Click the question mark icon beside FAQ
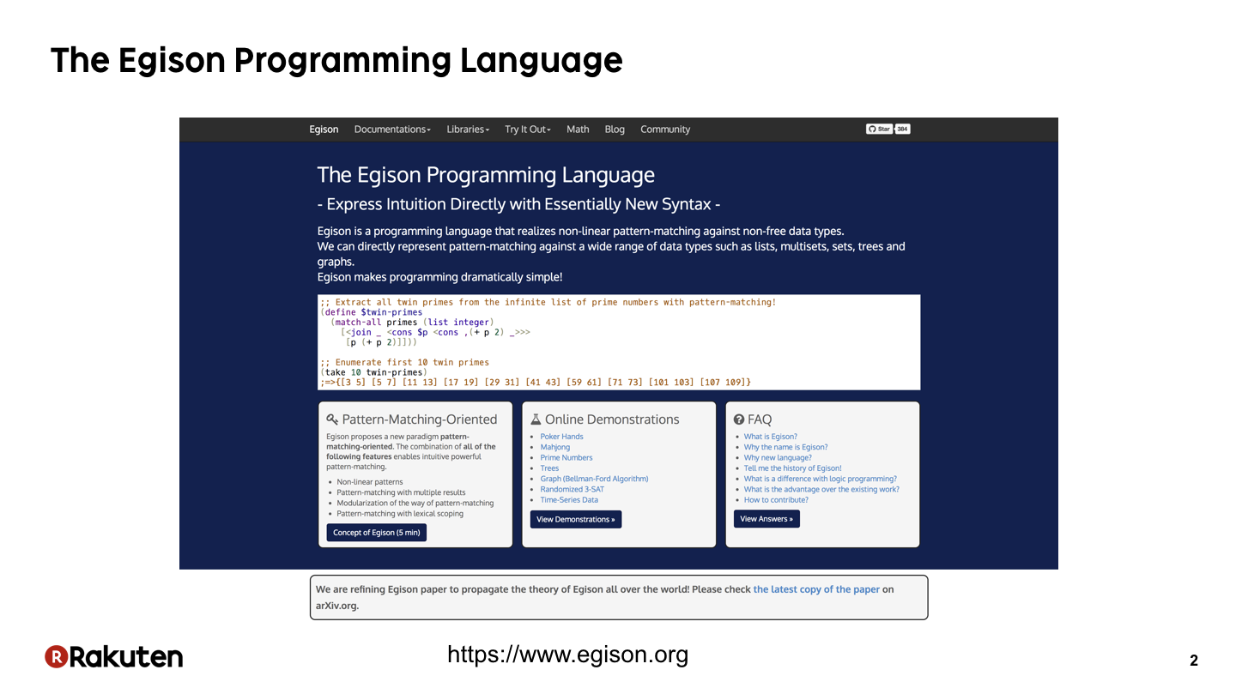The width and height of the screenshot is (1236, 694). click(x=739, y=419)
